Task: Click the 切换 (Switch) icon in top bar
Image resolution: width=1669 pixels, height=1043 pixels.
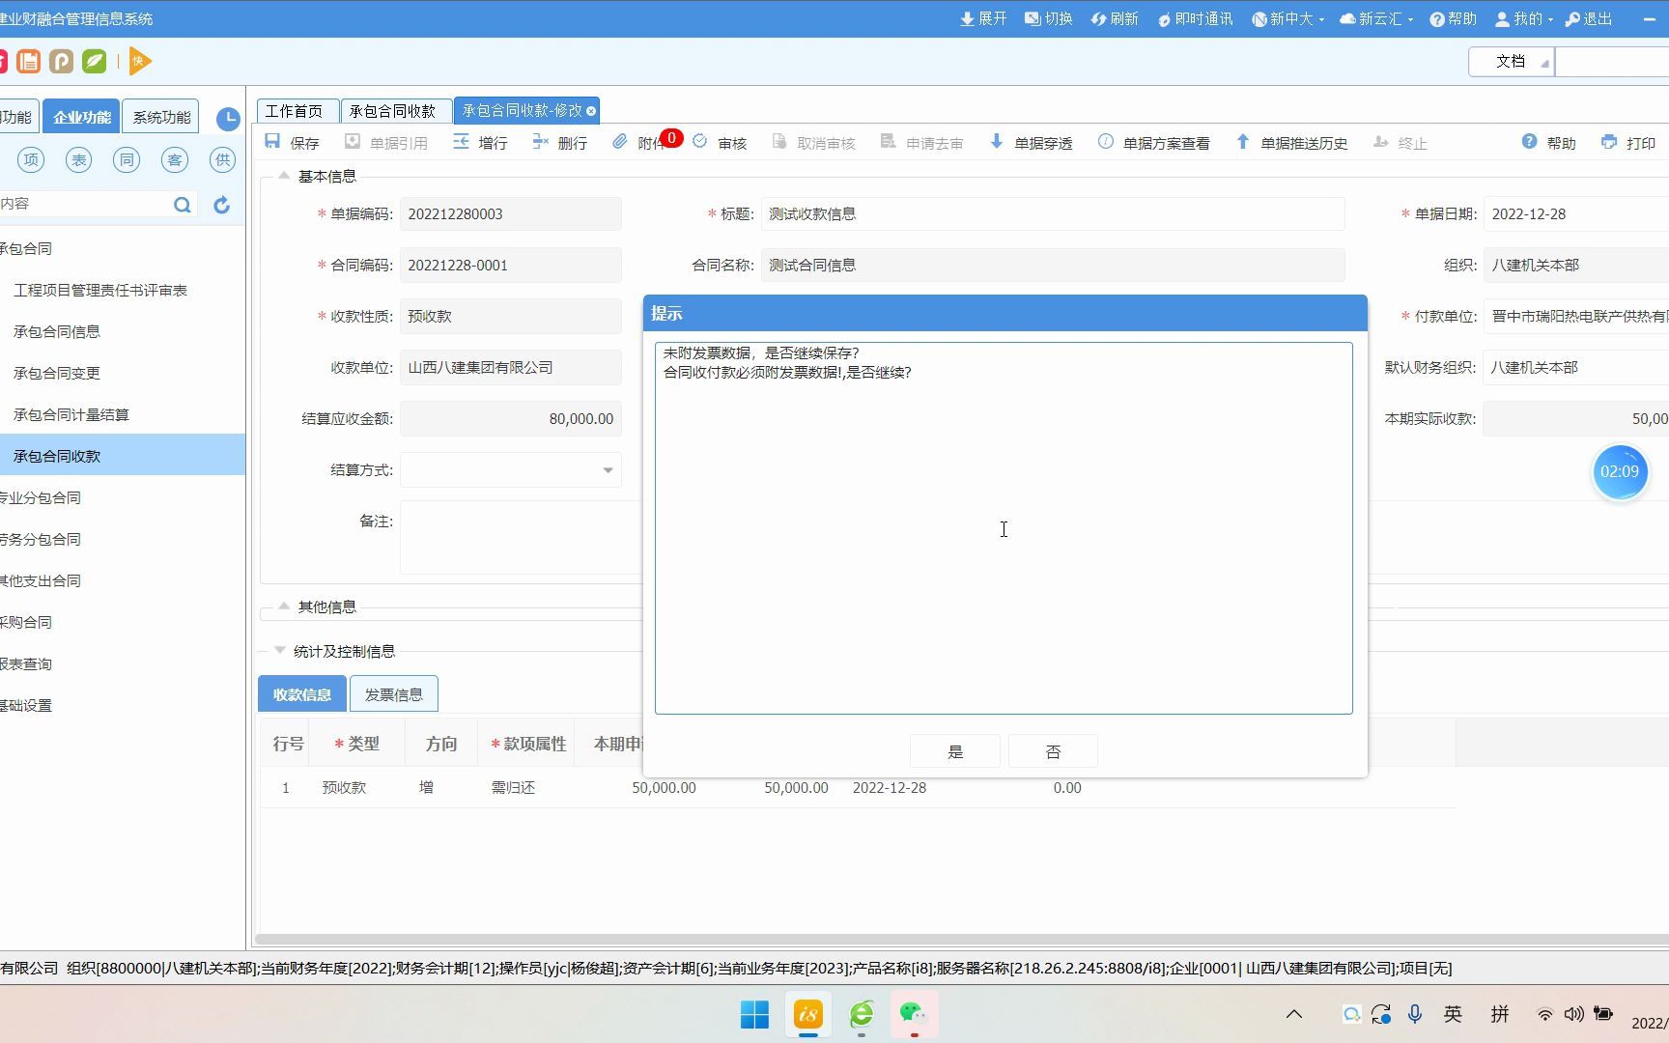Action: pos(1033,18)
